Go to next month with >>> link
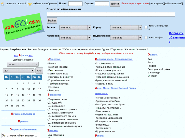Screen dimensions: 185x138 (31, 55)
